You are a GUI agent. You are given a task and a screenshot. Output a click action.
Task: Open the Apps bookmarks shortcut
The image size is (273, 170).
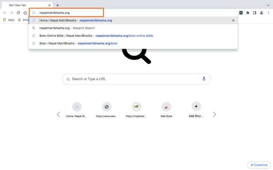tap(9, 20)
